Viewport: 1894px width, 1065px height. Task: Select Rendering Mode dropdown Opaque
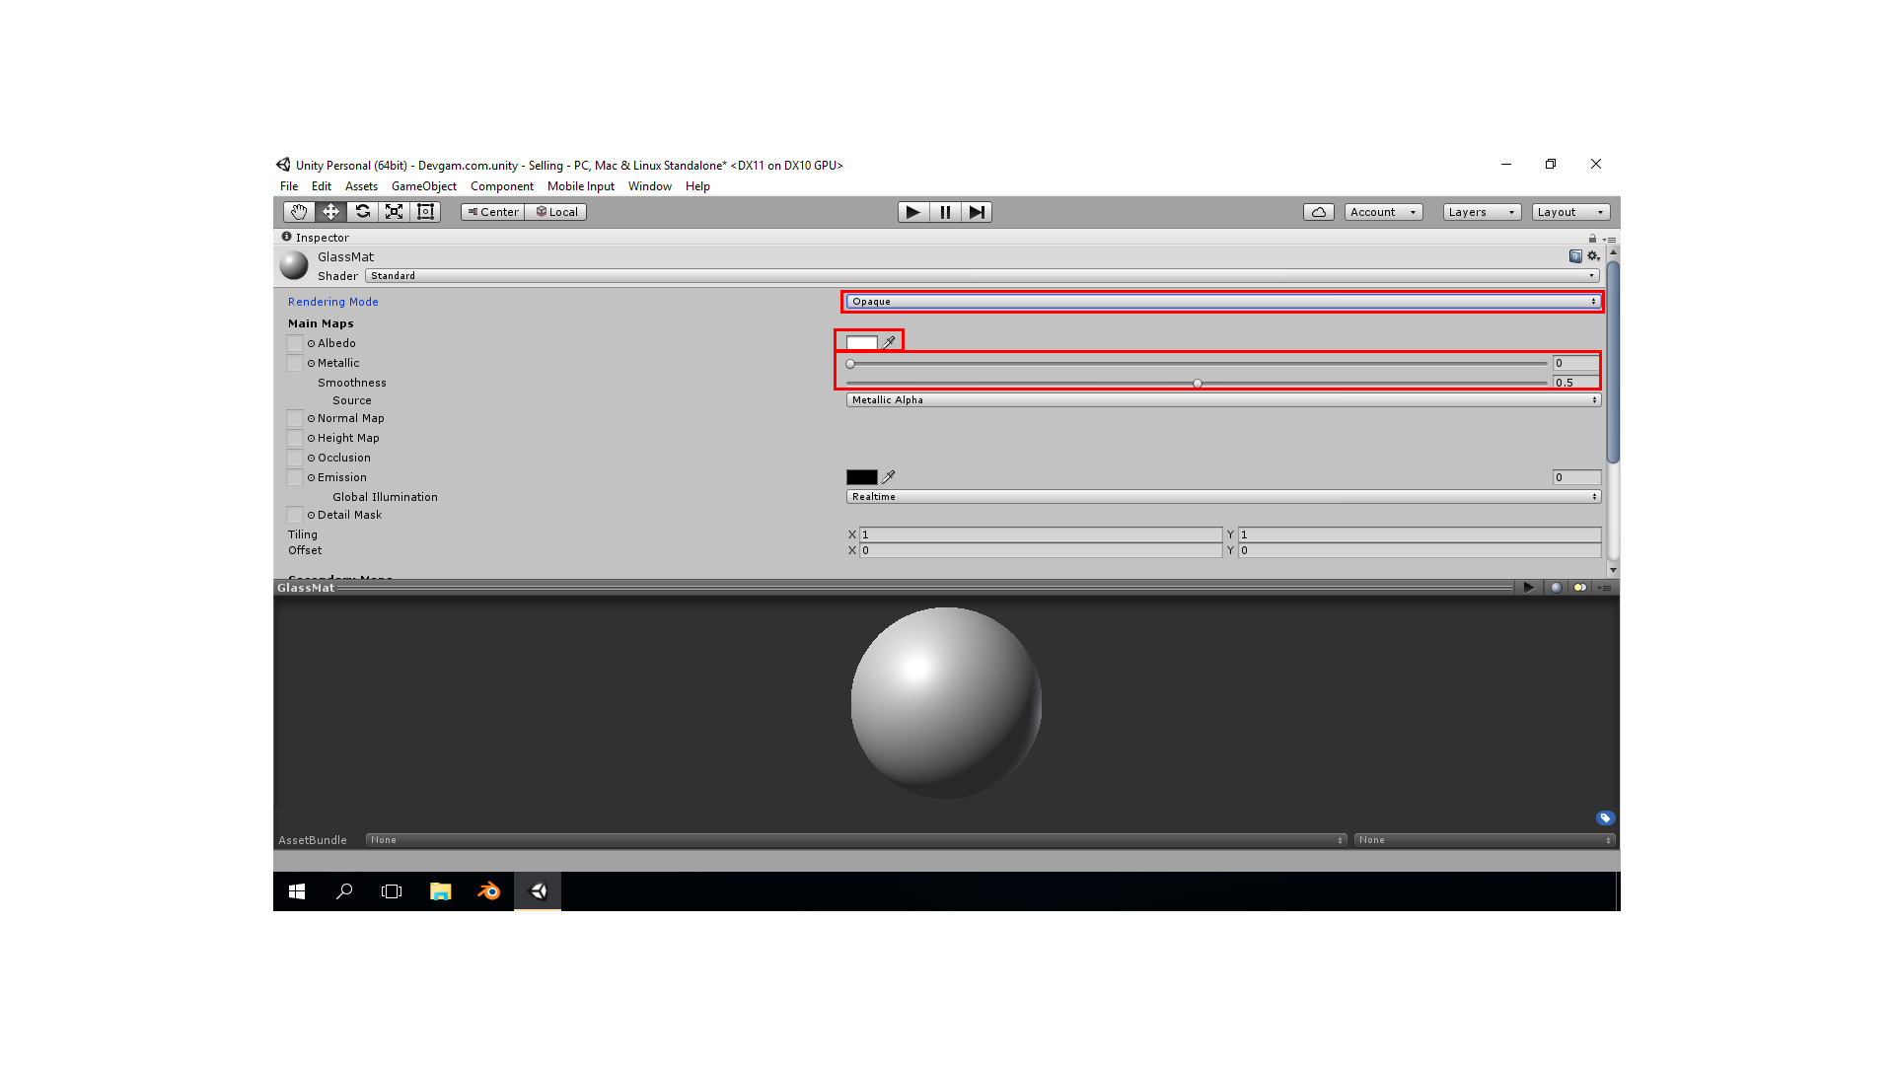tap(1223, 301)
